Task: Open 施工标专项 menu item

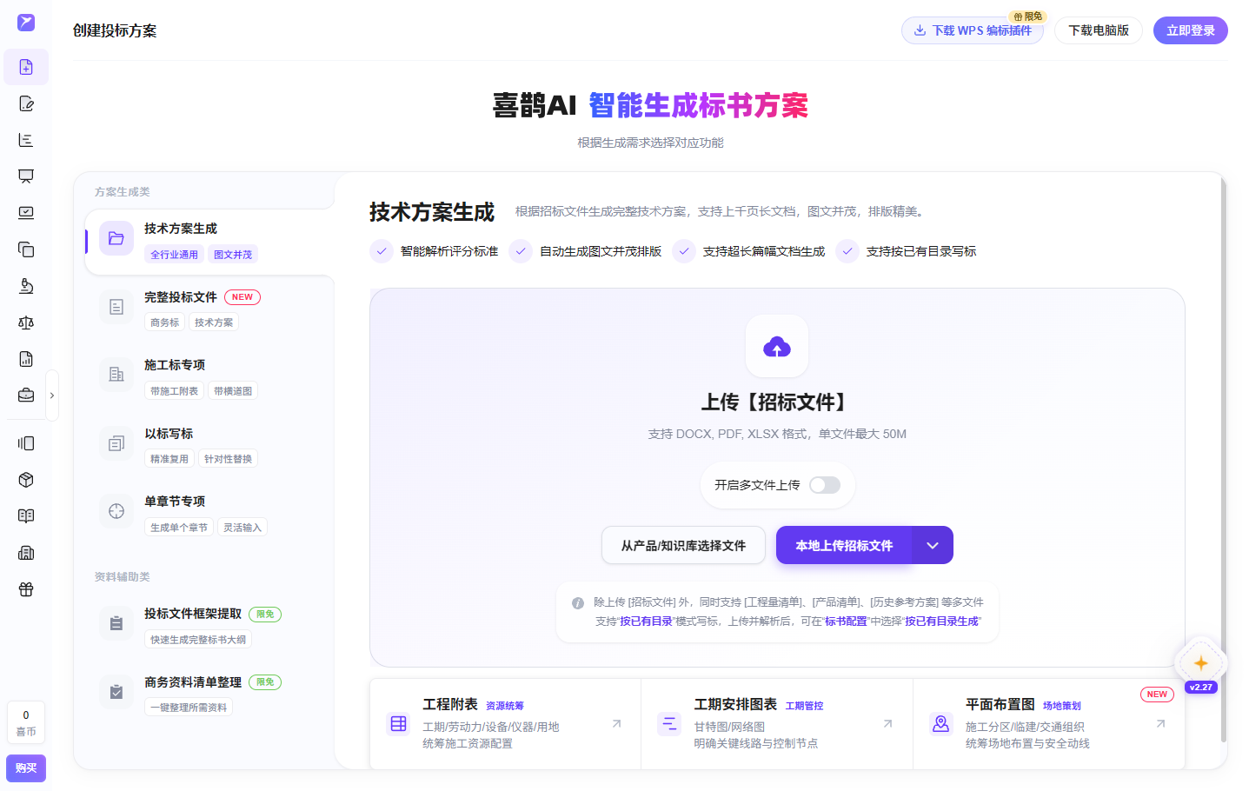Action: 209,377
